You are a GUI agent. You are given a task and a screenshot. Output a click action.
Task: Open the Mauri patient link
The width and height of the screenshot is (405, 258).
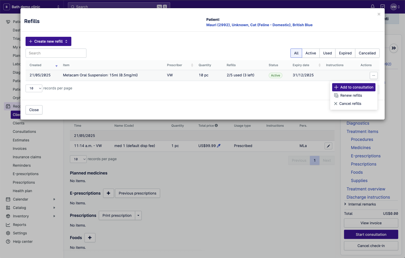259,25
